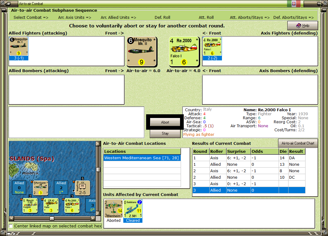328x236 pixels.
Task: Click the Macchi C.202 Folgore counter on map
Action: coord(30,205)
